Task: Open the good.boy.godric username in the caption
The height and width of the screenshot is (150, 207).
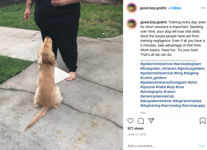Action: point(154,22)
